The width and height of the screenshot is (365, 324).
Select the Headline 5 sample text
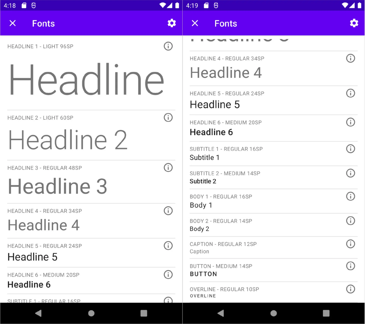pos(32,257)
